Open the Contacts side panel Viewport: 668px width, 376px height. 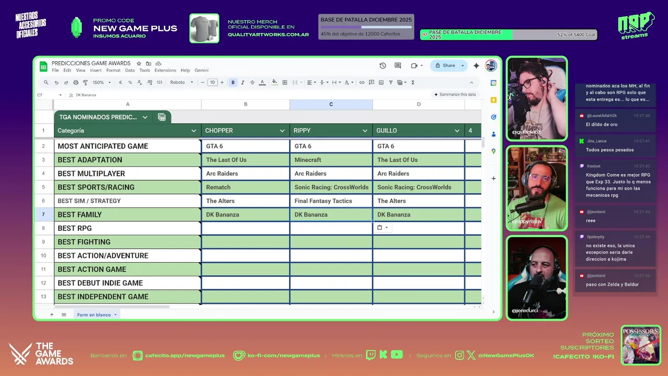pyautogui.click(x=494, y=134)
